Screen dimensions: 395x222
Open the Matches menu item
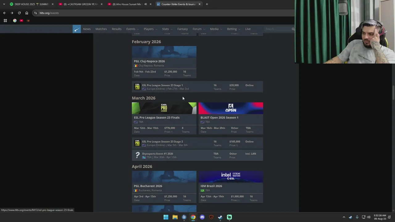101,29
